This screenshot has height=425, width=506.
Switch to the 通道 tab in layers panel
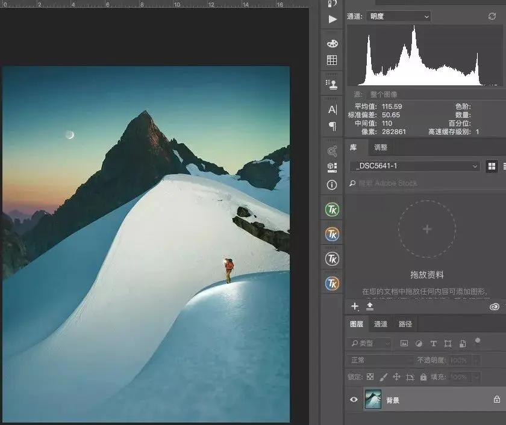click(x=381, y=324)
